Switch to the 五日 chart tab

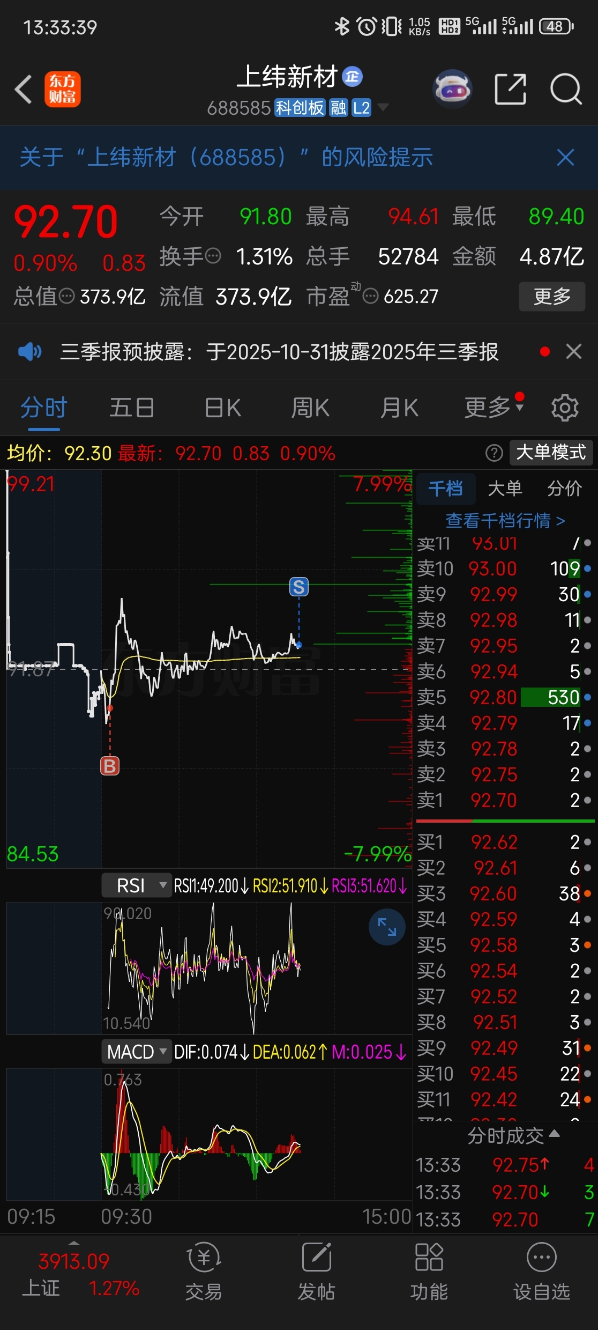point(132,408)
